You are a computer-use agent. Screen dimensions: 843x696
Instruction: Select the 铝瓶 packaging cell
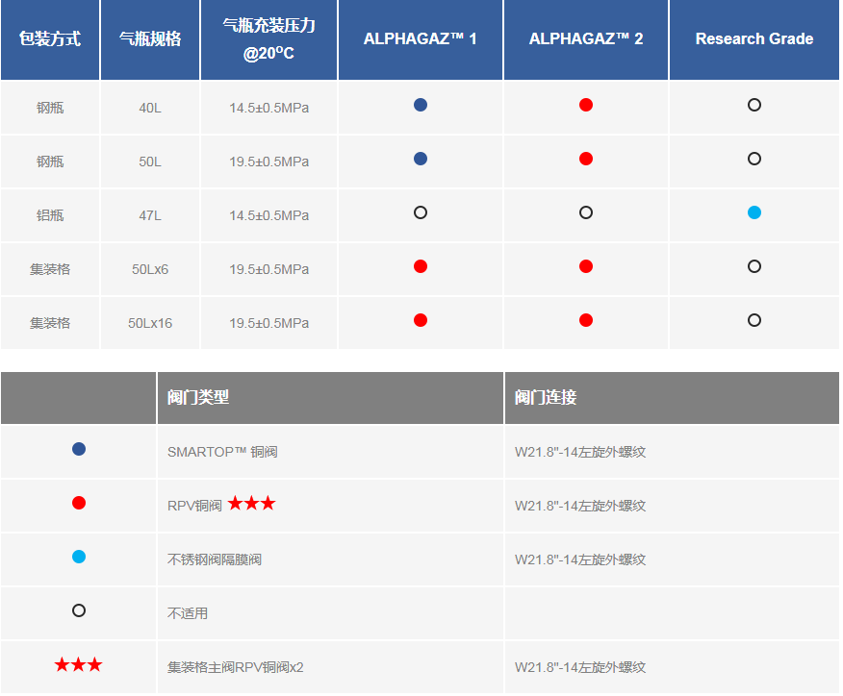pos(50,215)
